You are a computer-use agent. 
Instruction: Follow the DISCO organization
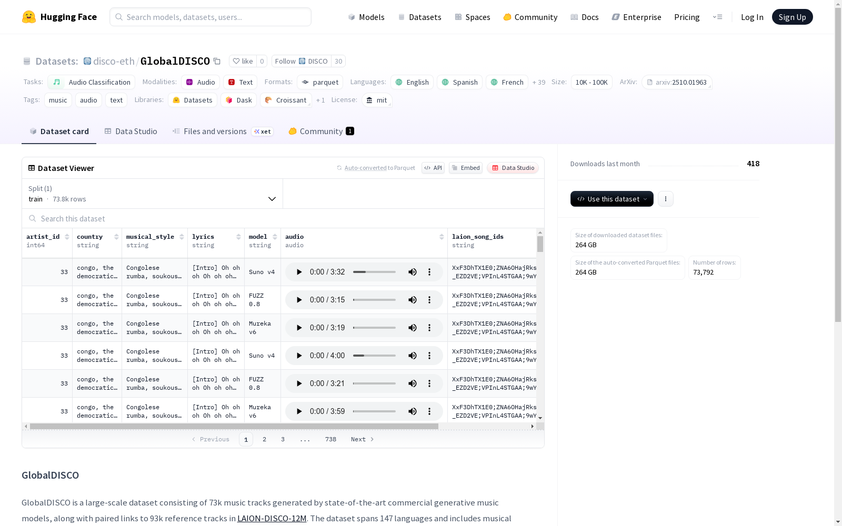(301, 61)
